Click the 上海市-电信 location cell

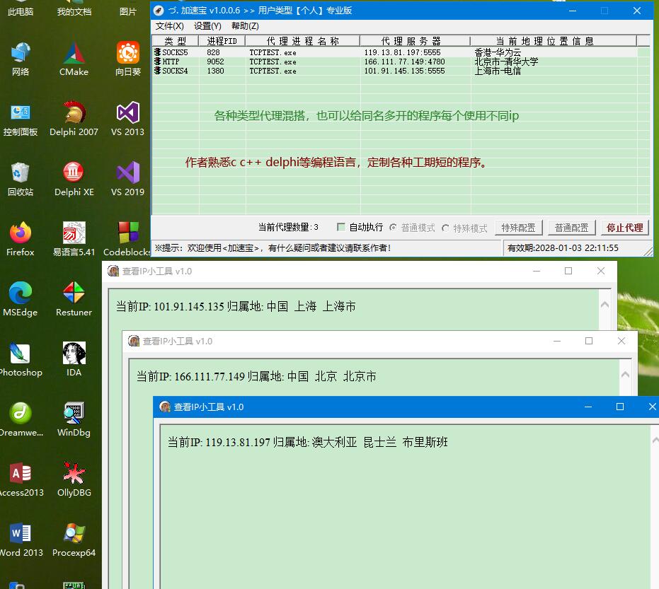pyautogui.click(x=498, y=71)
